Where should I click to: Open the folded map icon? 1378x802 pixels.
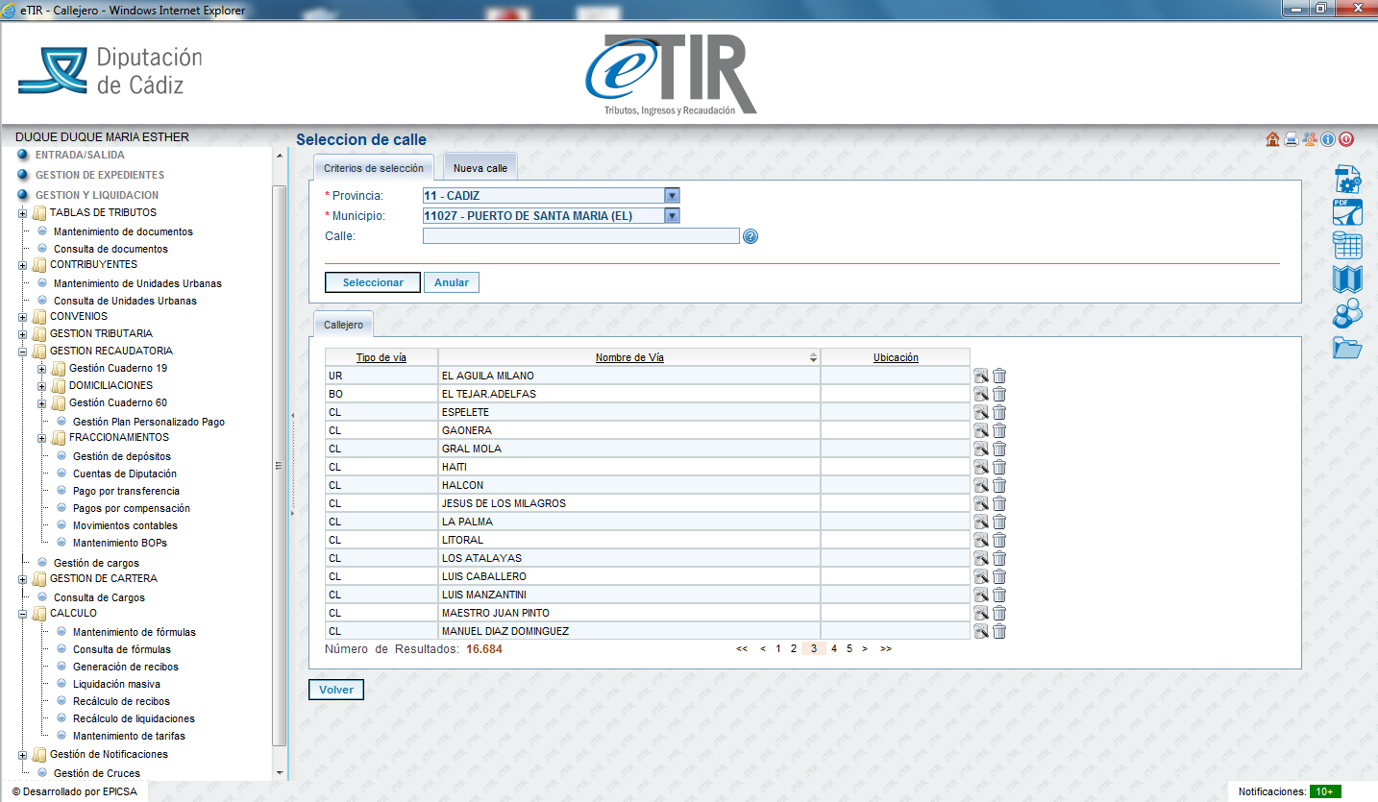tap(1347, 279)
